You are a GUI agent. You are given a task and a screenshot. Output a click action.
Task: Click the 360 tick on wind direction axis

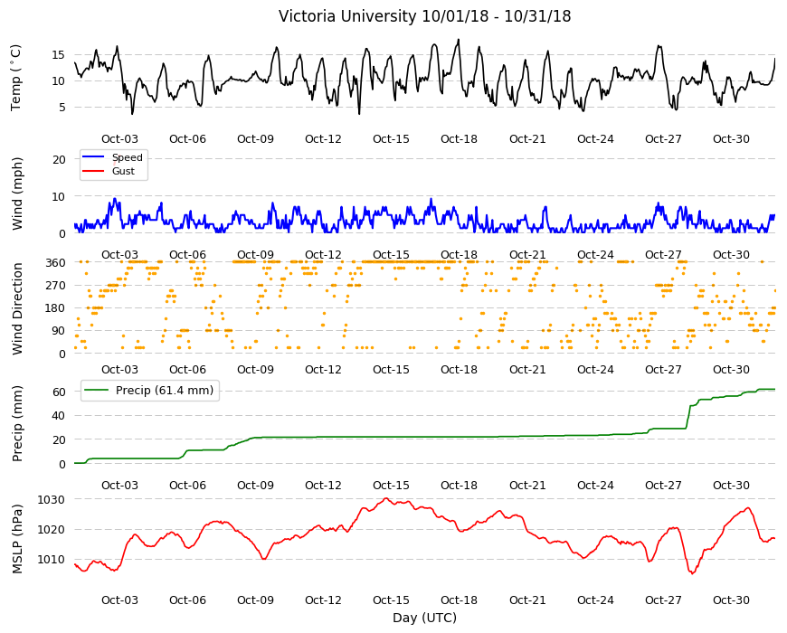(x=56, y=263)
